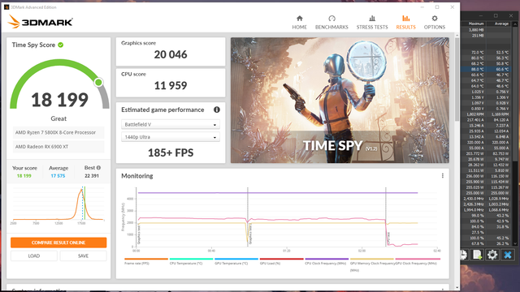Viewport: 520px width, 292px height.
Task: Click info icon beside Estimated game performance
Action: 217,109
